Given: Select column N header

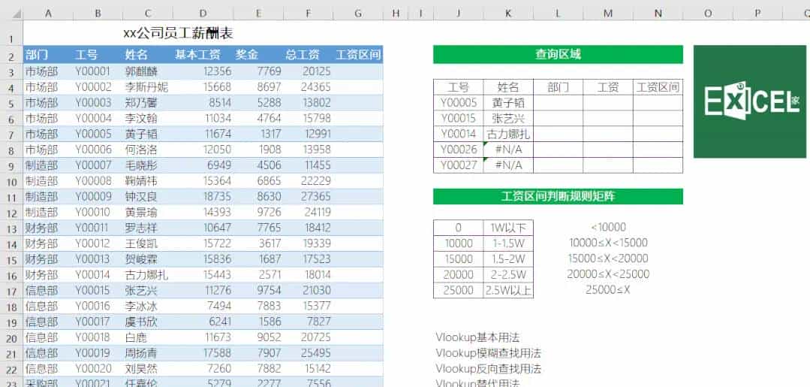Looking at the screenshot, I should point(658,14).
